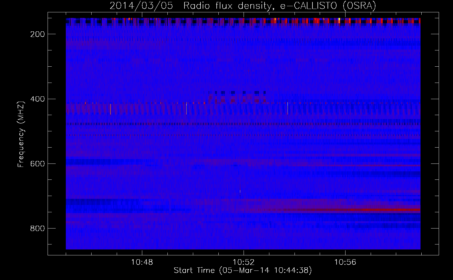Click the 10:52 time tick label

pos(244,262)
